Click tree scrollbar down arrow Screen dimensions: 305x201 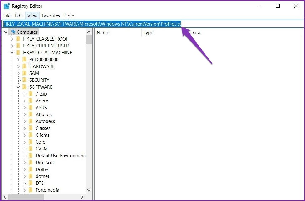tap(89, 190)
